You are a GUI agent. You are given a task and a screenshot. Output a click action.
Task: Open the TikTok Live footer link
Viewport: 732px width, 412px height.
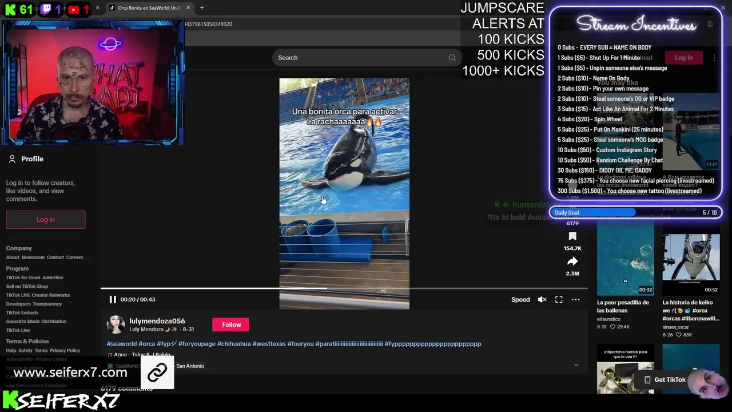[18, 330]
